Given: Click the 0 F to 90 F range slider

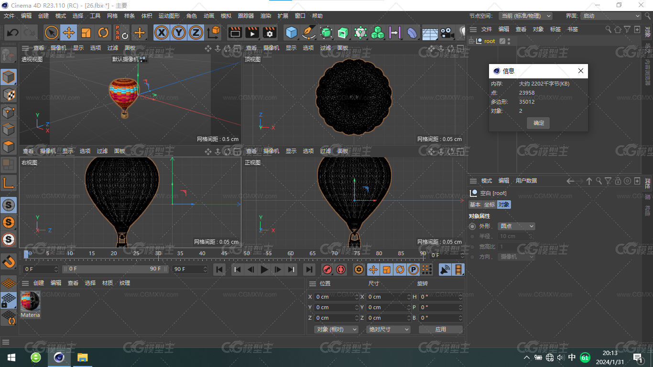Looking at the screenshot, I should (x=115, y=269).
